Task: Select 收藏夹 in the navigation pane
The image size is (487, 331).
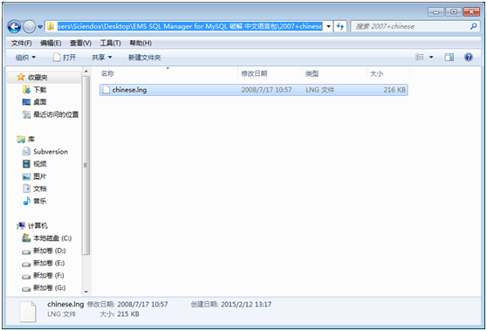Action: tap(38, 78)
